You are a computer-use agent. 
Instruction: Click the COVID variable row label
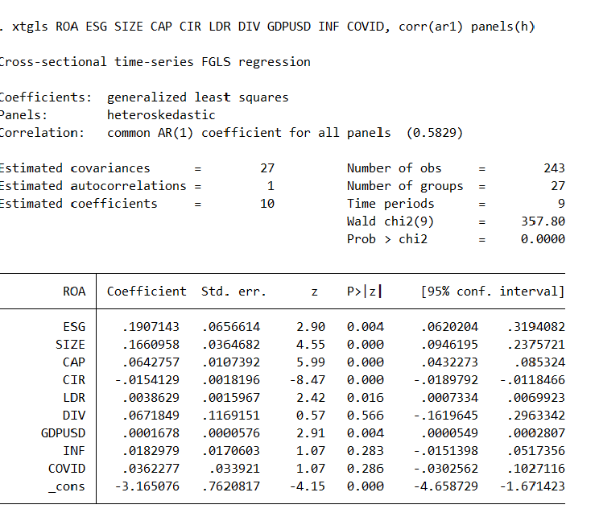tap(66, 469)
